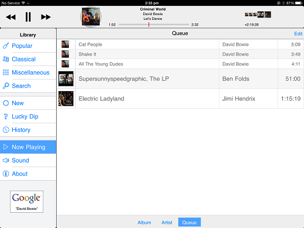This screenshot has height=228, width=304.
Task: Edit the queue
Action: click(x=298, y=34)
